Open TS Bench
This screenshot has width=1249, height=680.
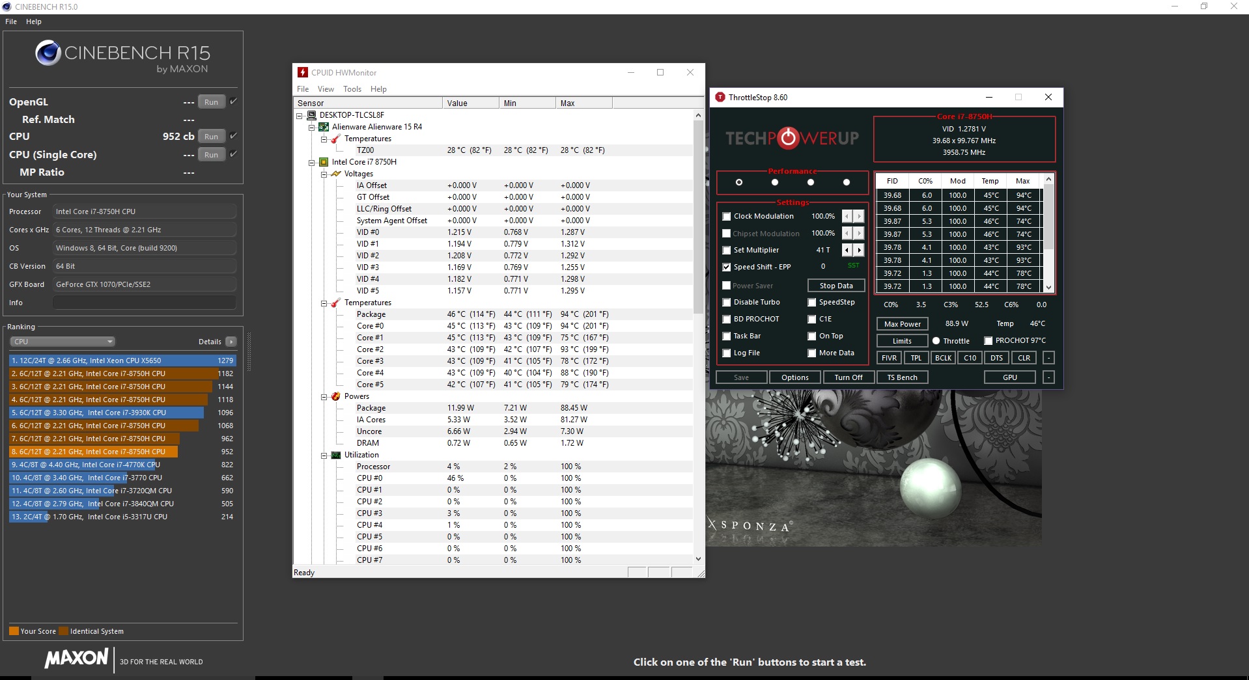[x=903, y=377]
